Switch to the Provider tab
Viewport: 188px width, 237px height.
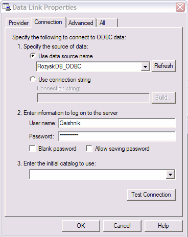click(18, 23)
